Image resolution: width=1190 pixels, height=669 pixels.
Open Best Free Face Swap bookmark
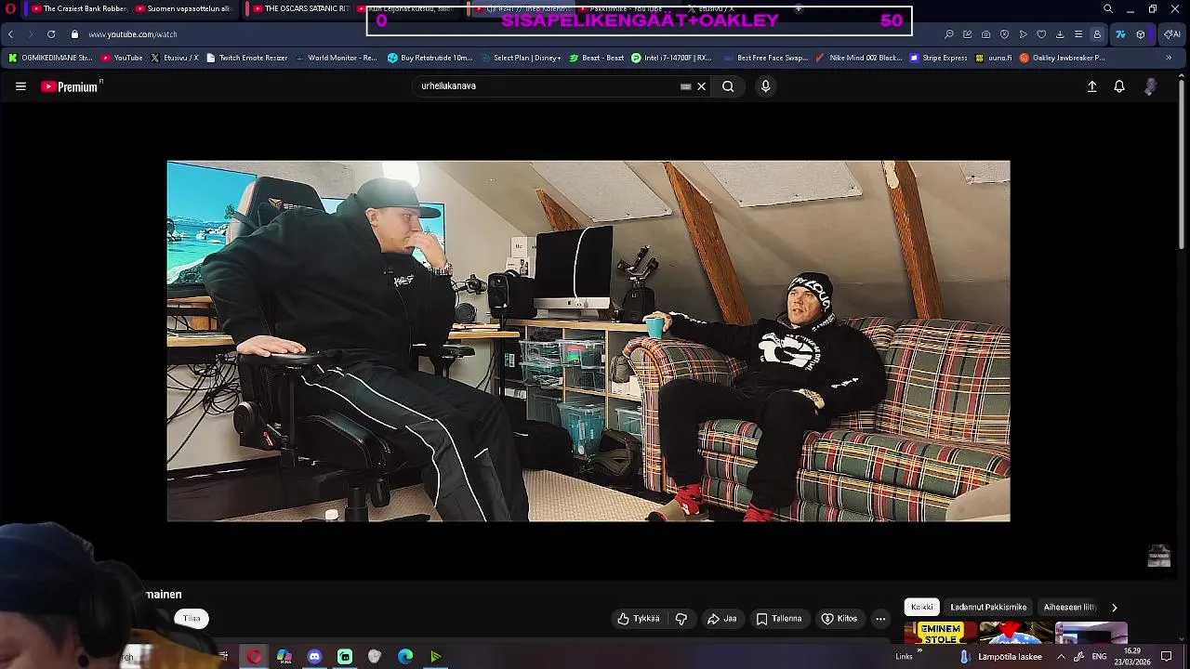(x=765, y=58)
